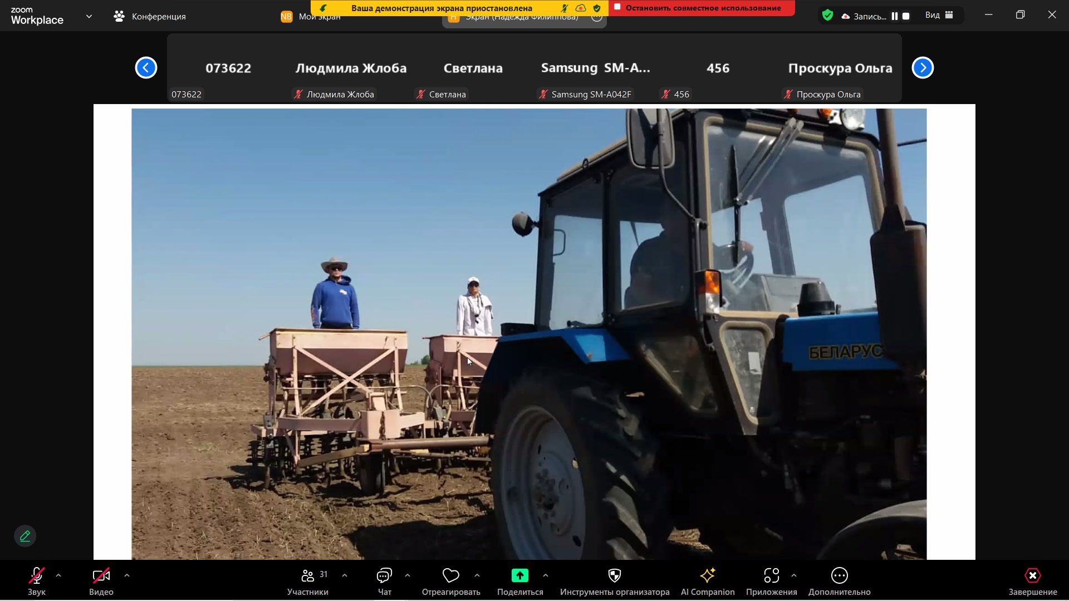The width and height of the screenshot is (1069, 601).
Task: Expand audio options arrow beside Звук
Action: pyautogui.click(x=58, y=575)
